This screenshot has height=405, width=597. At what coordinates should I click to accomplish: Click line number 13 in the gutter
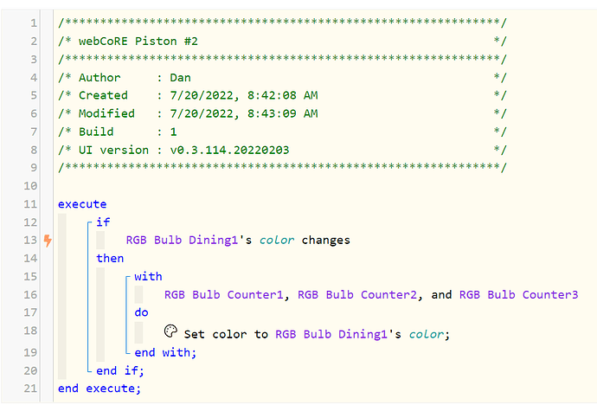pyautogui.click(x=30, y=241)
